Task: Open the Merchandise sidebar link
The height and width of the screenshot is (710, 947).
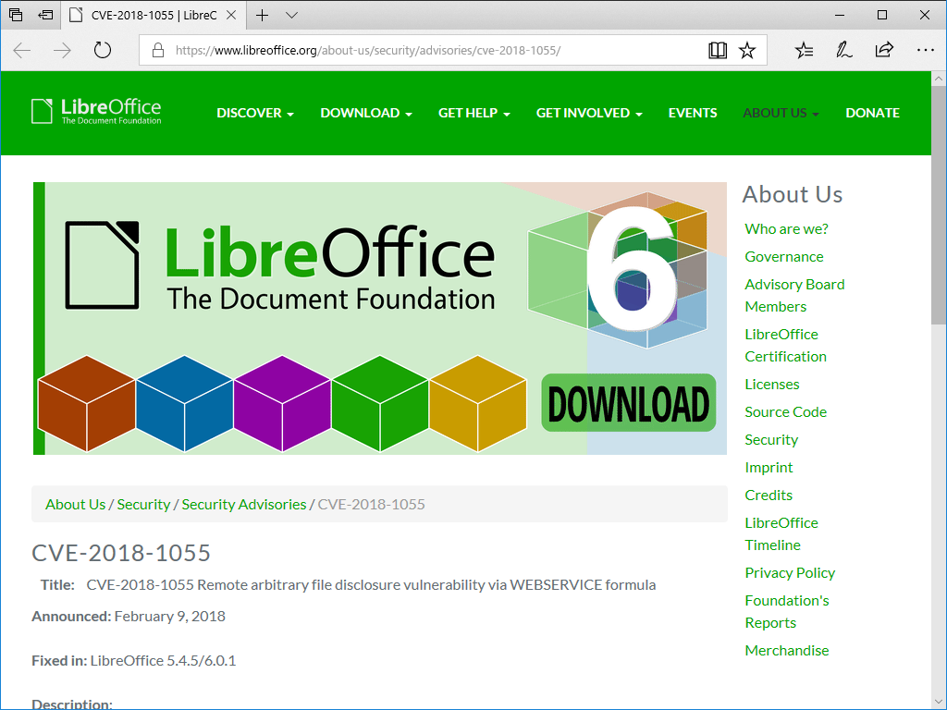Action: 787,650
